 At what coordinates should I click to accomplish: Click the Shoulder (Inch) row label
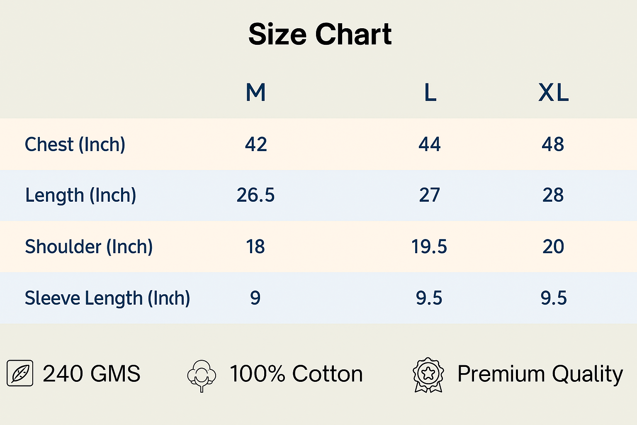pos(89,247)
